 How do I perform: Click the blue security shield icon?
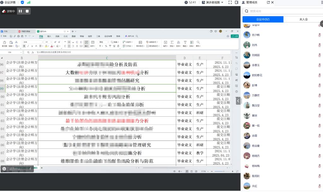pyautogui.click(x=22, y=3)
